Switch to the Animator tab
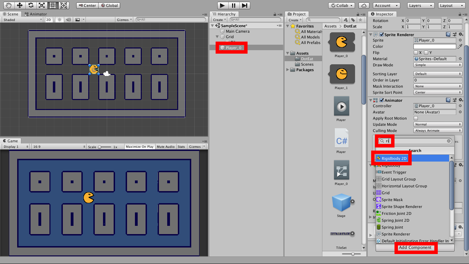Screen dimensions: 469x264 (35, 14)
